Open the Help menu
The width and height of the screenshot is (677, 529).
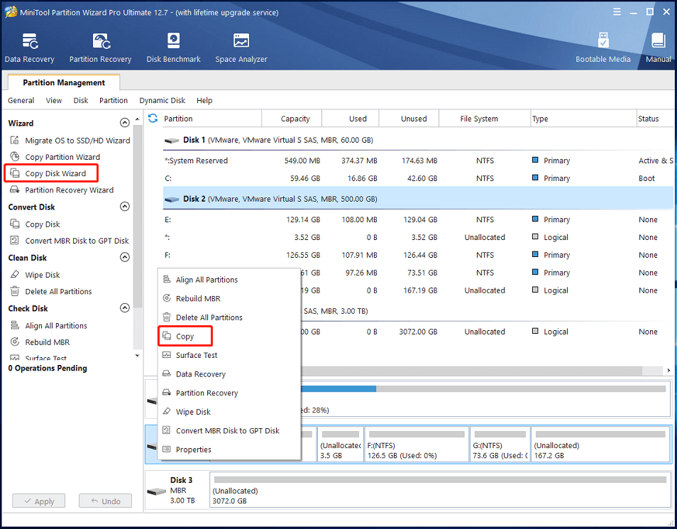pos(204,100)
